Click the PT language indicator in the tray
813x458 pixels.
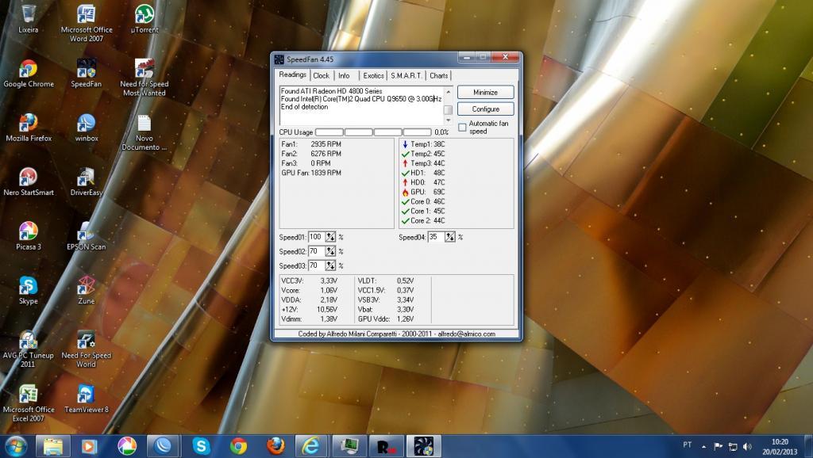[687, 445]
